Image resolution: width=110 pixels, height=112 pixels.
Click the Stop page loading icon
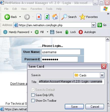39,17
